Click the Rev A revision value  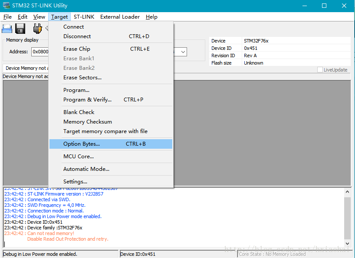(296, 56)
